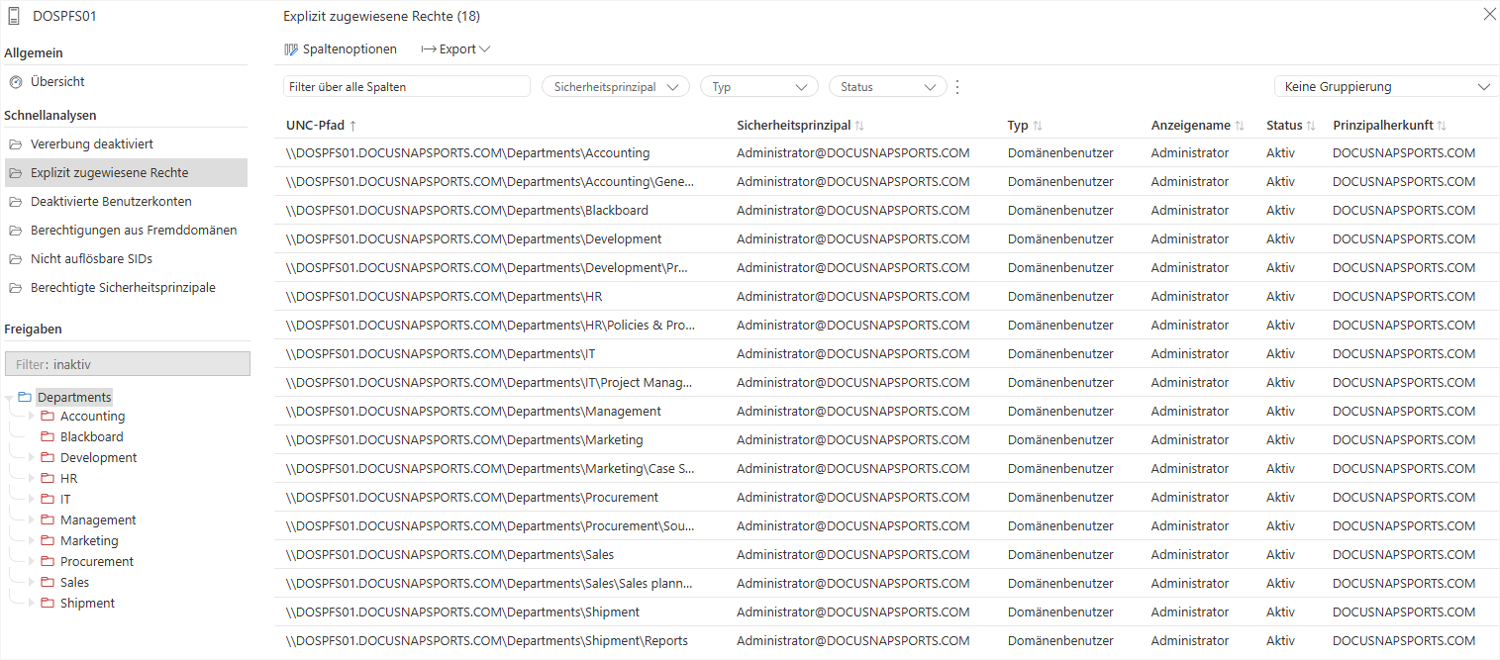This screenshot has width=1500, height=660.
Task: Select the Sales share in tree
Action: tap(74, 583)
